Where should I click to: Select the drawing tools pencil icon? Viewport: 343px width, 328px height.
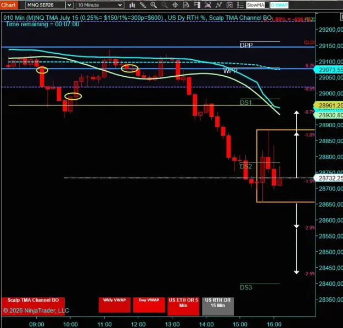point(143,5)
